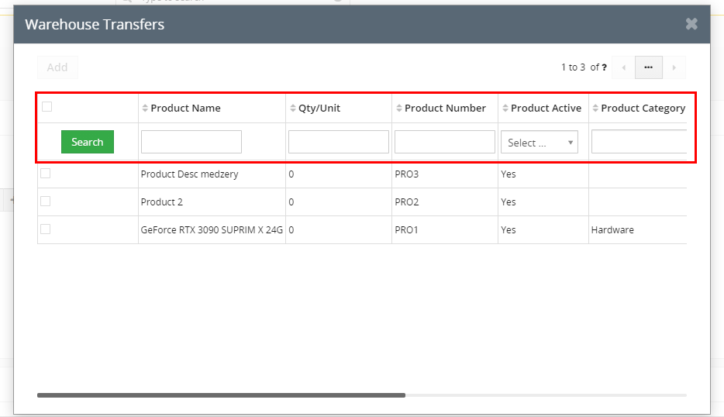Close the Warehouse Transfers dialog
The width and height of the screenshot is (724, 417).
click(x=691, y=24)
